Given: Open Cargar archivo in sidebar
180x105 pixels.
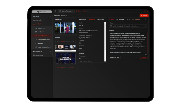Looking at the screenshot, I should coord(41,28).
